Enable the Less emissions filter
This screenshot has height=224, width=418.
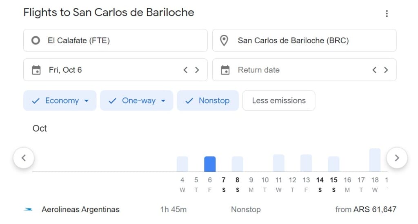click(279, 101)
